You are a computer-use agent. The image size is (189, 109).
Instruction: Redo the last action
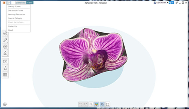85,104
